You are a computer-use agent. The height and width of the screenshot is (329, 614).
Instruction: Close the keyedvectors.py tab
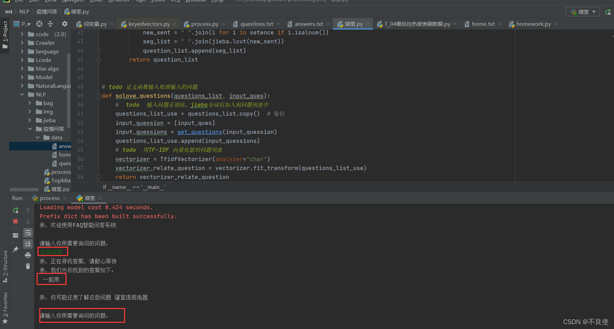174,24
